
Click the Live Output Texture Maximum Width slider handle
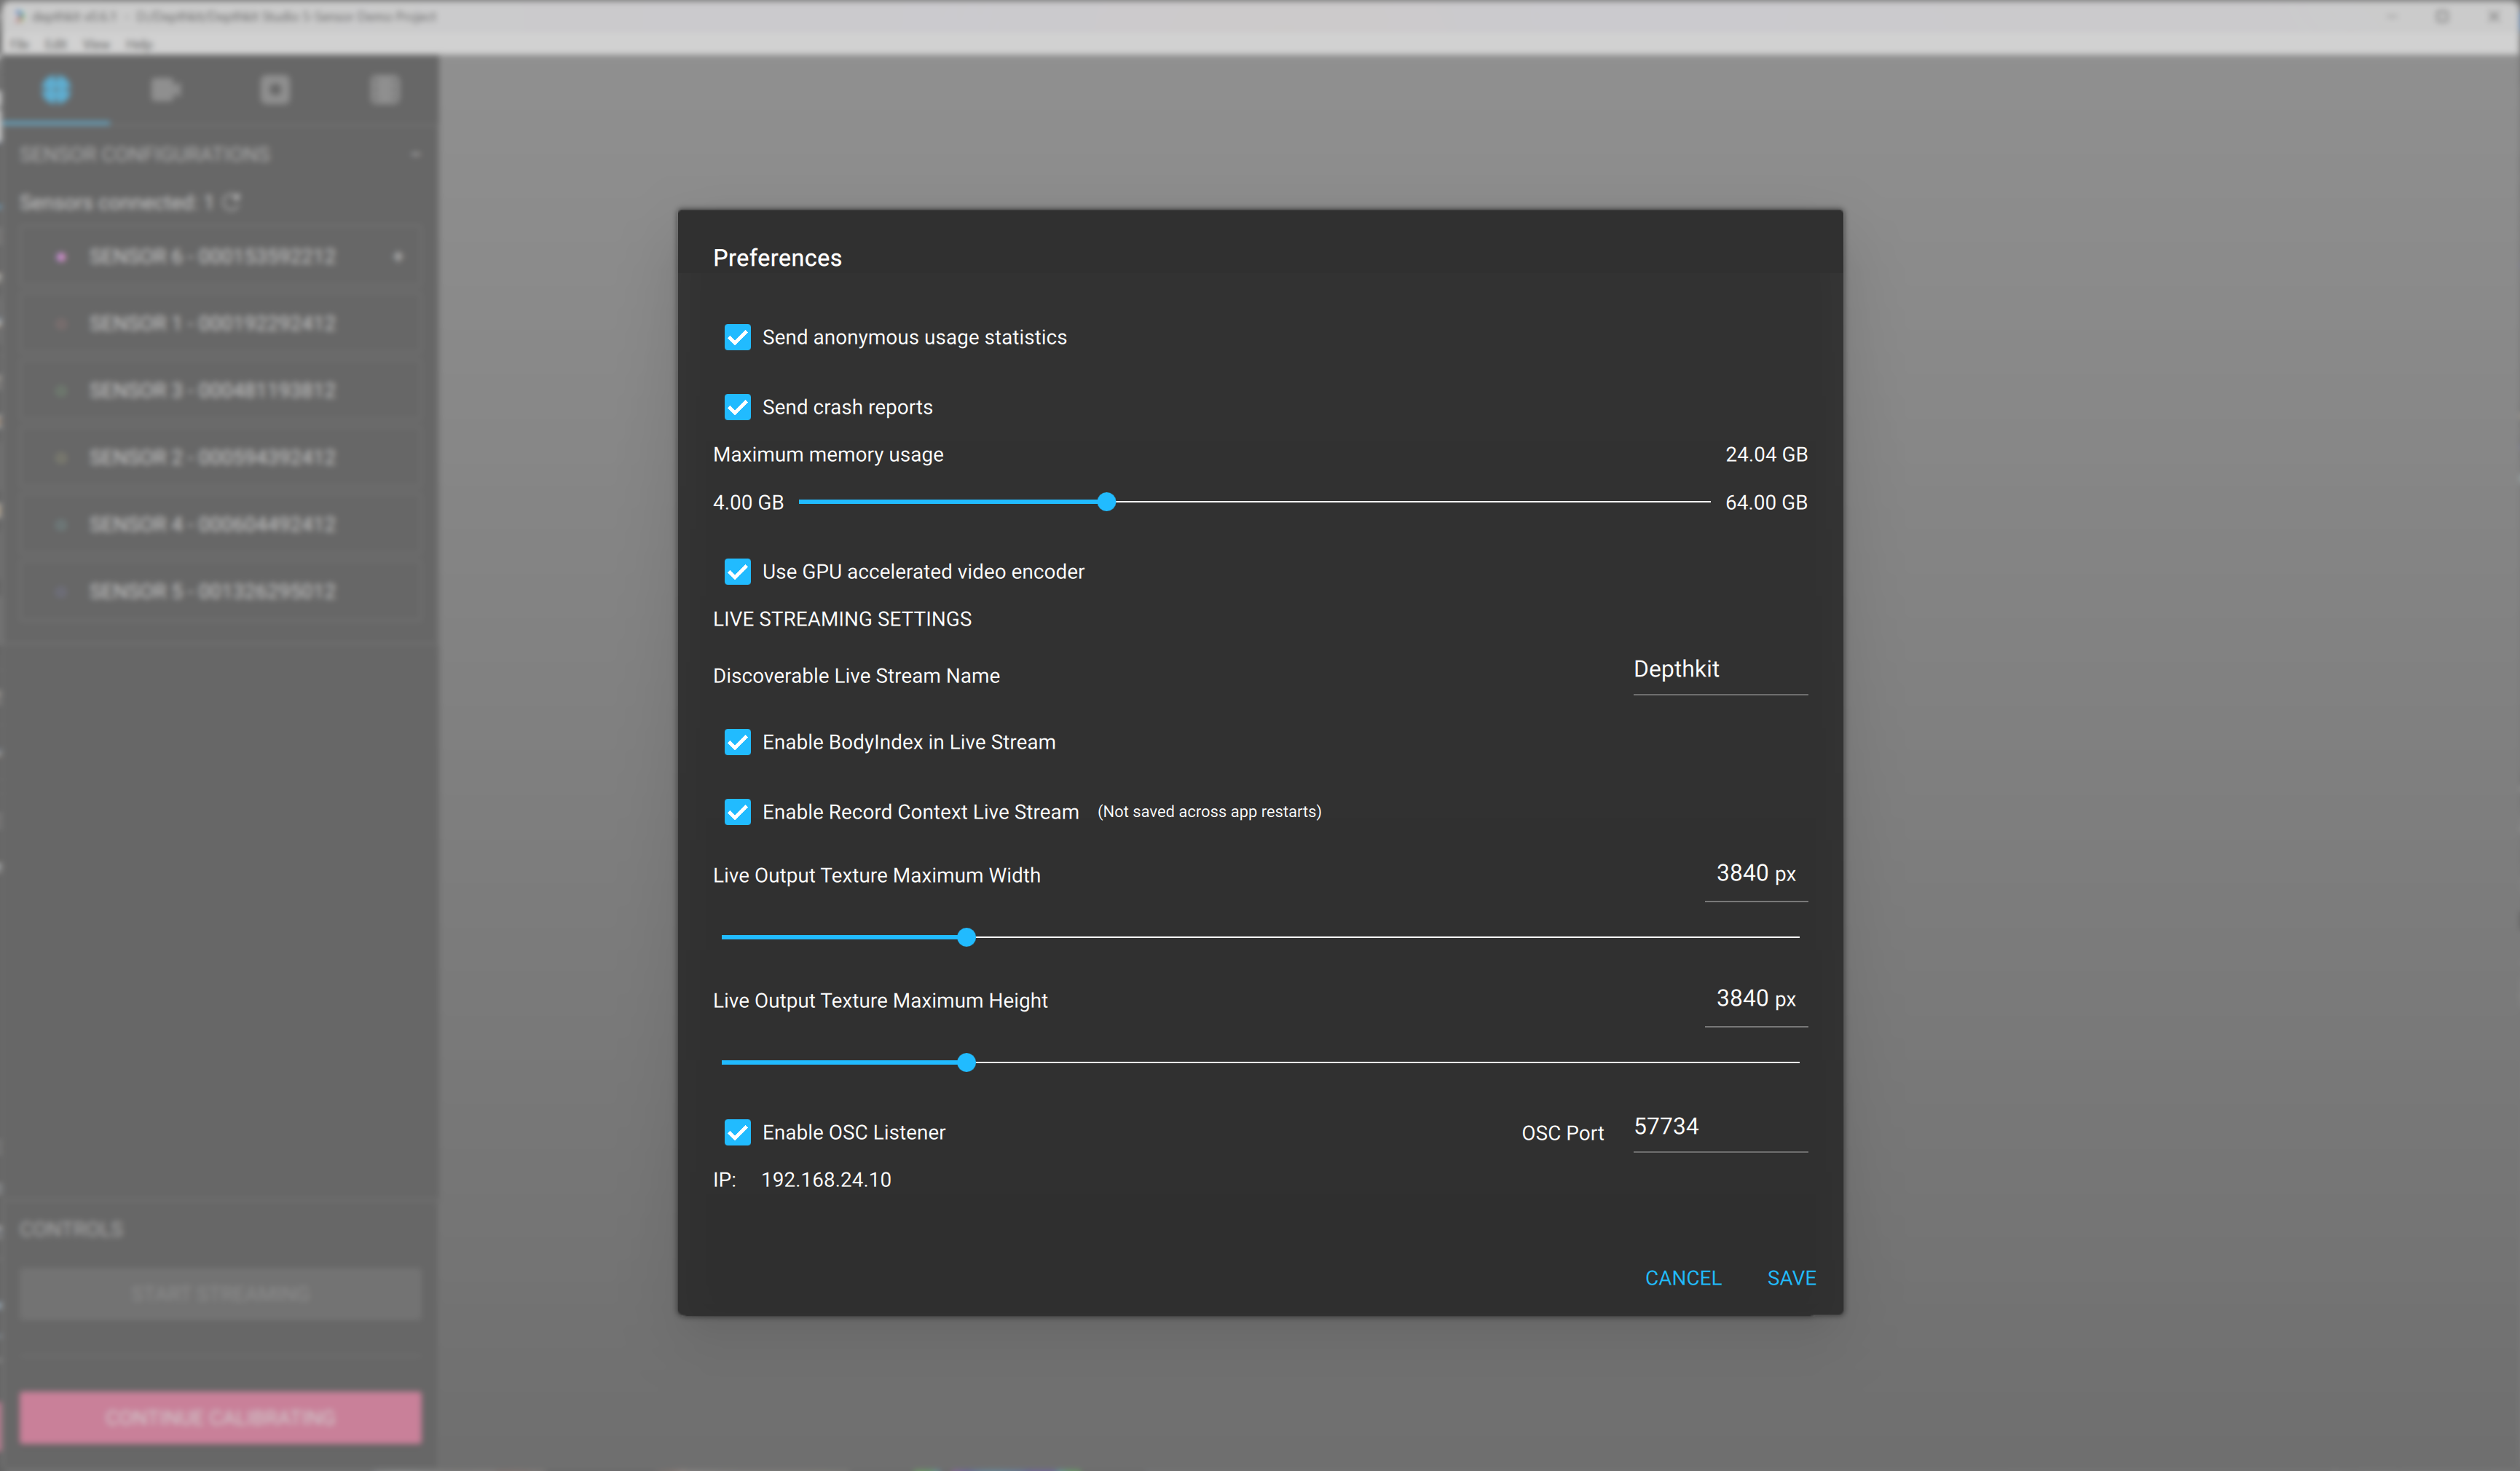pyautogui.click(x=966, y=937)
